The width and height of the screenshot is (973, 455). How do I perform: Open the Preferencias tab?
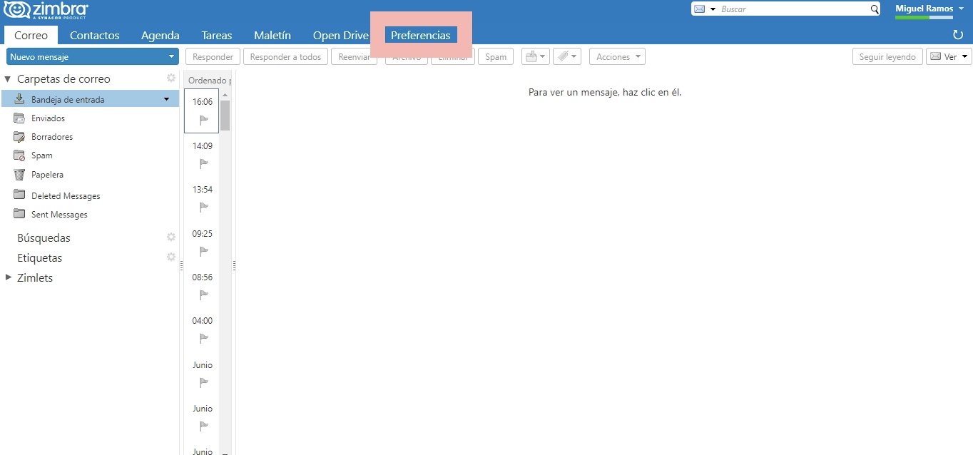point(420,36)
